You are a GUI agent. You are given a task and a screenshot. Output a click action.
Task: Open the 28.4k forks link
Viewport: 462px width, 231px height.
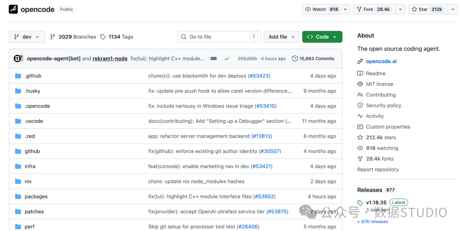click(380, 159)
